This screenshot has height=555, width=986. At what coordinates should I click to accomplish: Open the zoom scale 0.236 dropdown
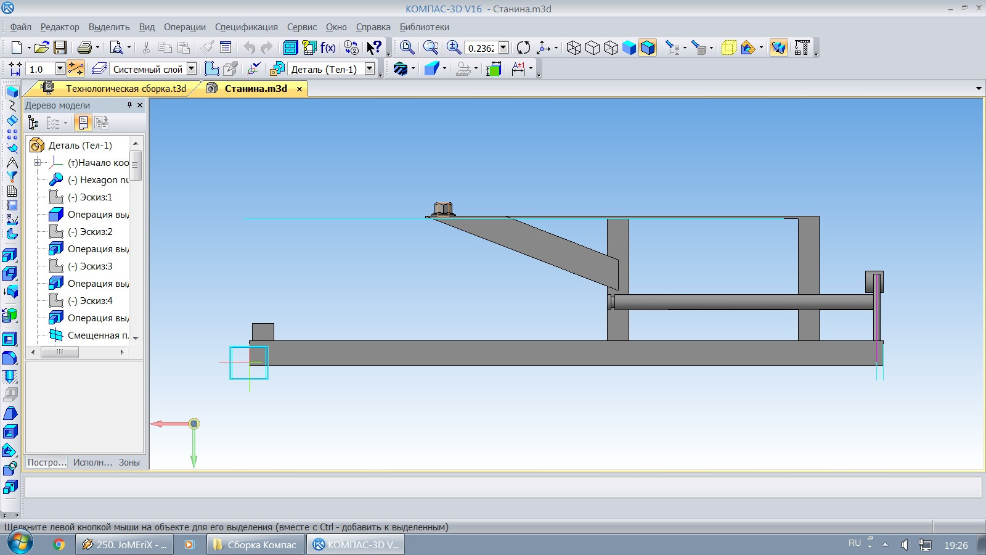[503, 47]
